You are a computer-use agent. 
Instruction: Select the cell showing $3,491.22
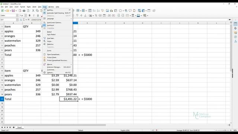tap(68, 99)
